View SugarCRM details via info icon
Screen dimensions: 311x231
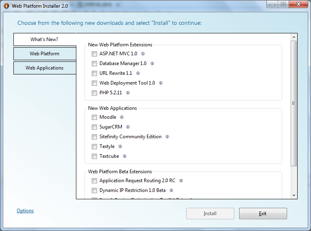point(128,127)
